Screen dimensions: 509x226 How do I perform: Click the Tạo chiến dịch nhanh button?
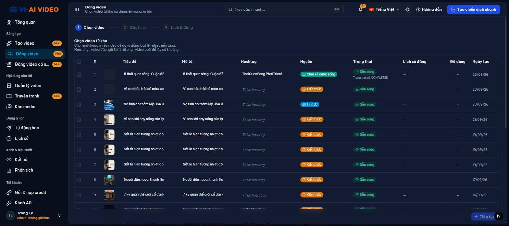pyautogui.click(x=473, y=9)
